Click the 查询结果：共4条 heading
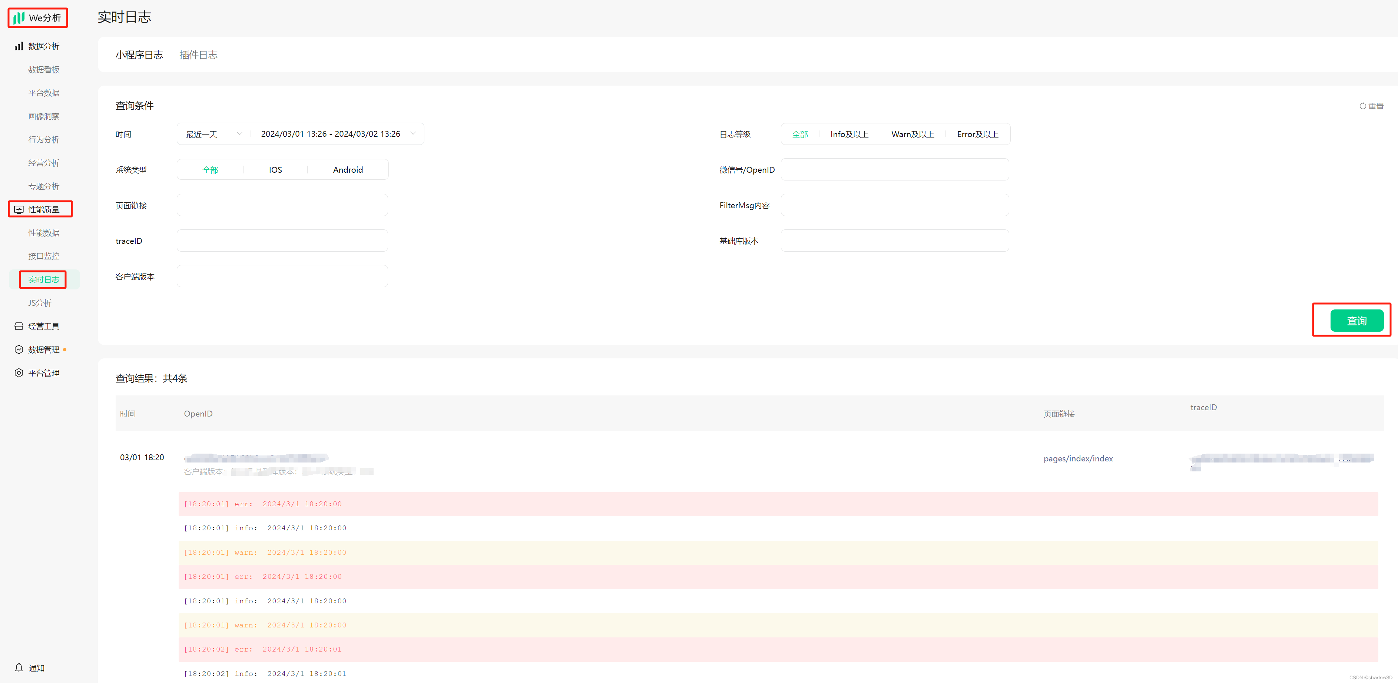The height and width of the screenshot is (683, 1398). tap(152, 378)
